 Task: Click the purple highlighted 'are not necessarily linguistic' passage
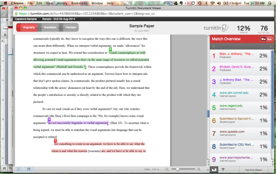tap(78, 123)
